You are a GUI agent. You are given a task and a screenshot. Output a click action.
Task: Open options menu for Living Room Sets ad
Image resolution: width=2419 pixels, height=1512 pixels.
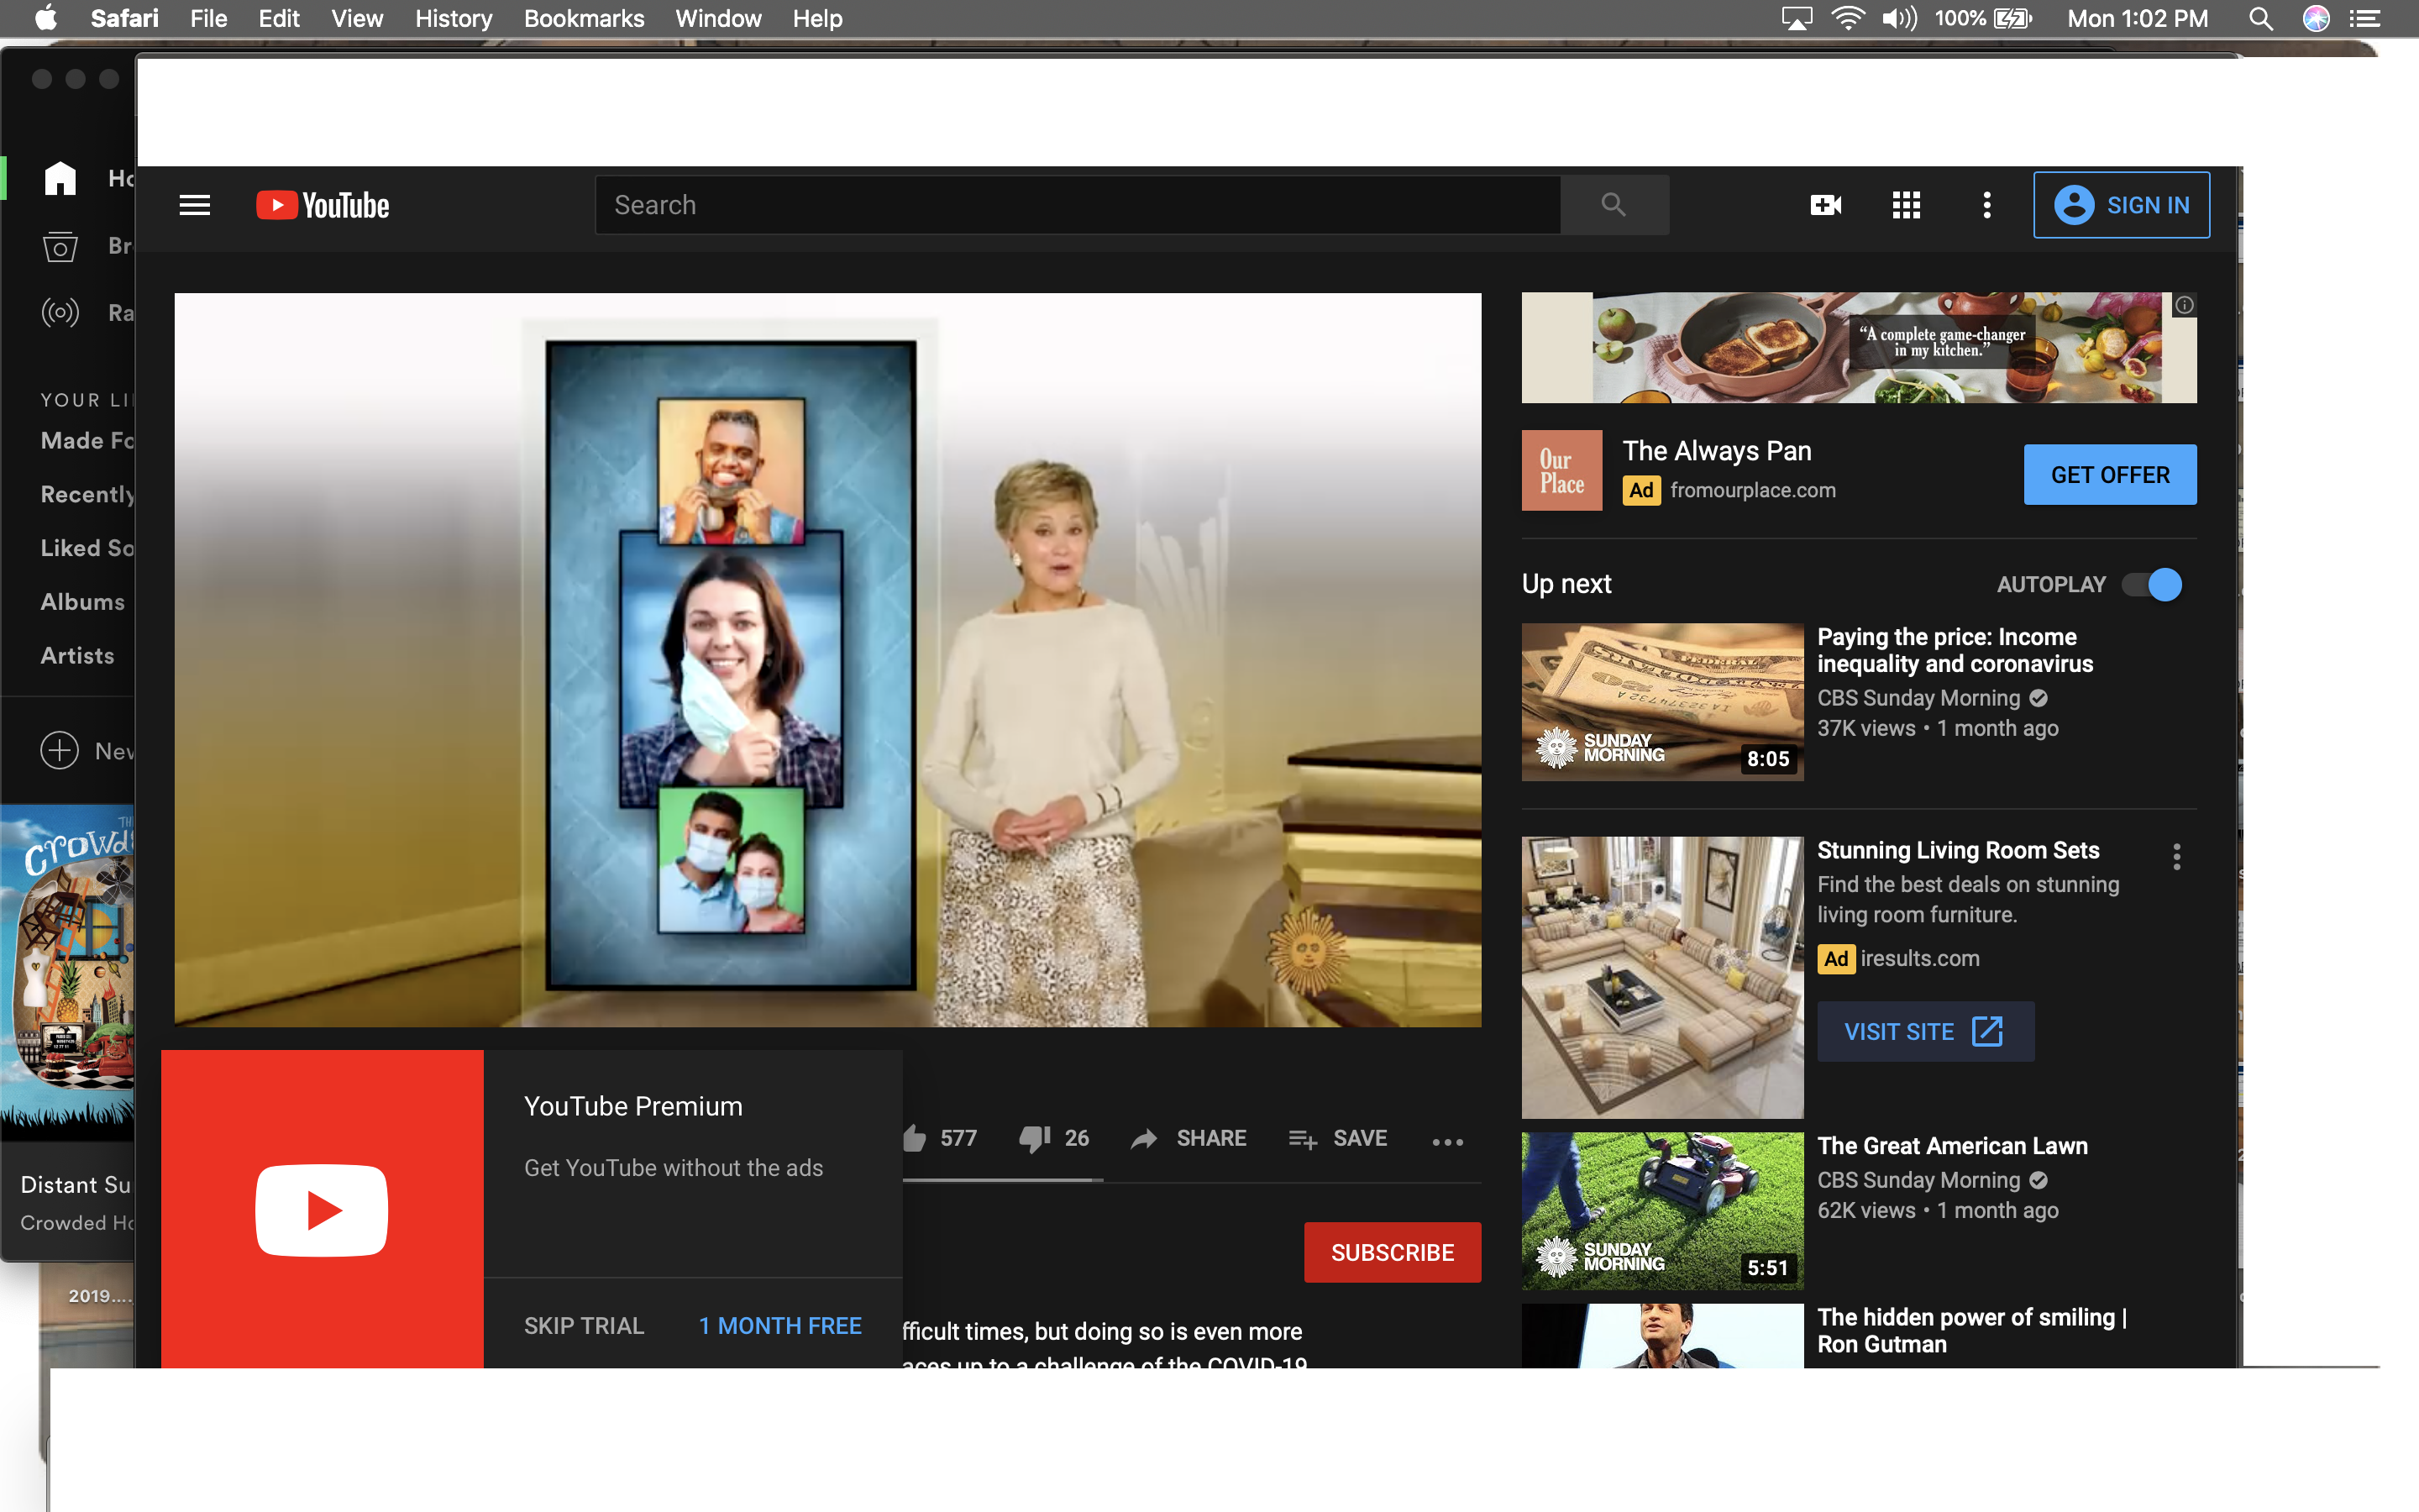(x=2176, y=856)
